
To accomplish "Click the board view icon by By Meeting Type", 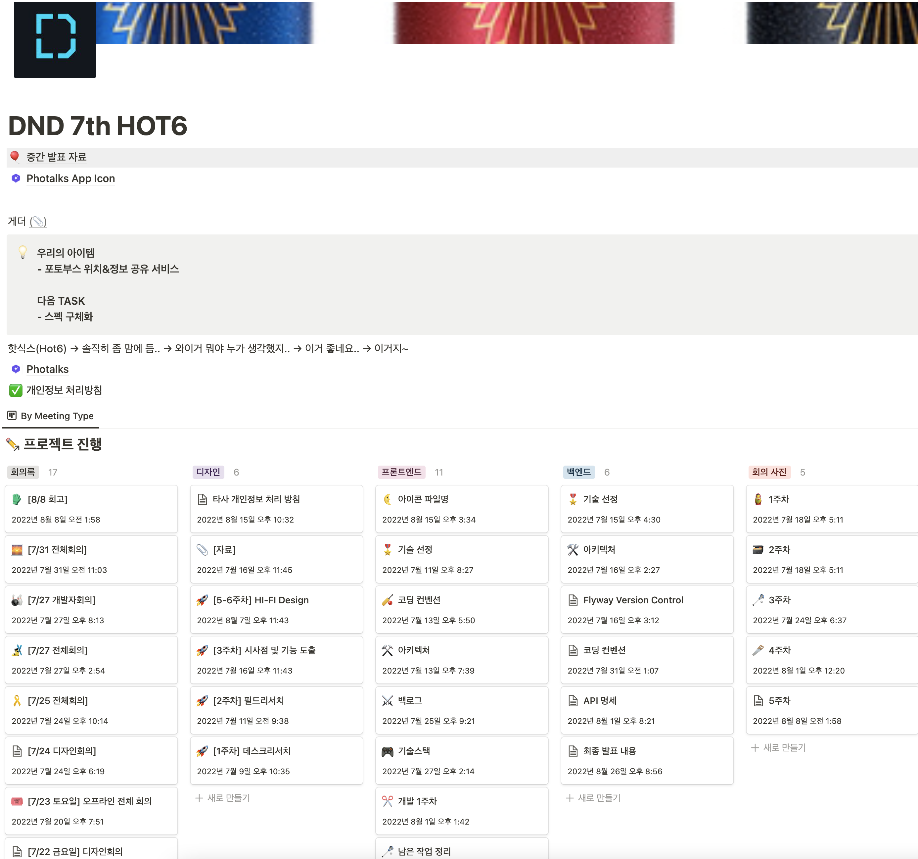I will click(x=12, y=415).
